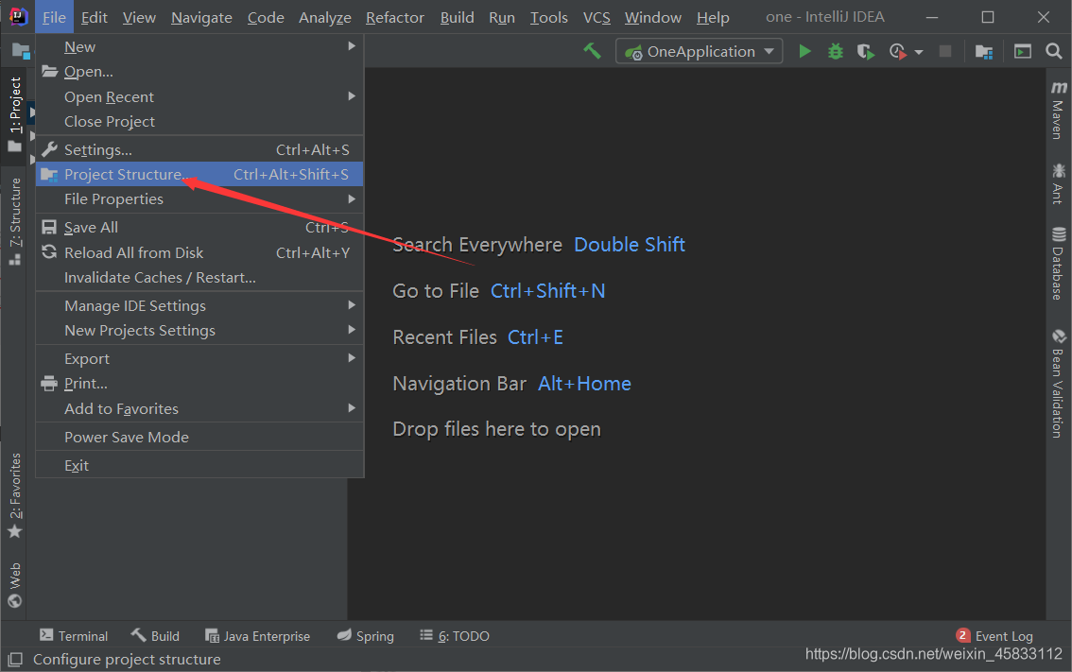Open the 6: TODO tool window

pyautogui.click(x=455, y=636)
